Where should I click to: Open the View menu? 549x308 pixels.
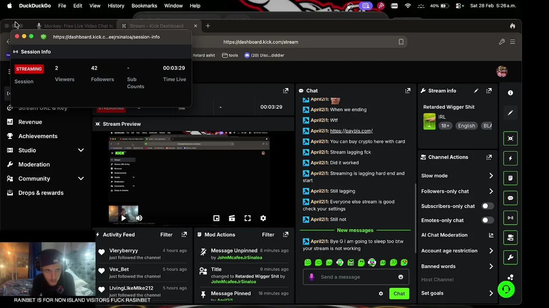coord(95,6)
